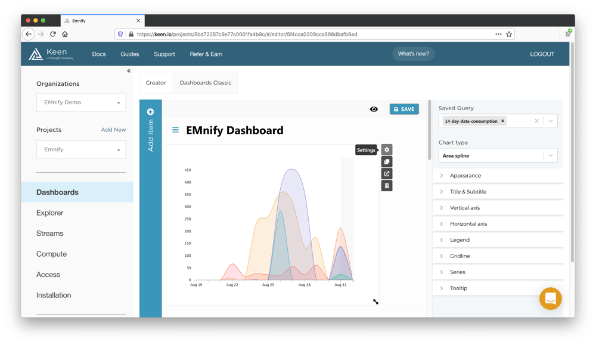
Task: Expand the Vertical axis section
Action: pyautogui.click(x=498, y=208)
